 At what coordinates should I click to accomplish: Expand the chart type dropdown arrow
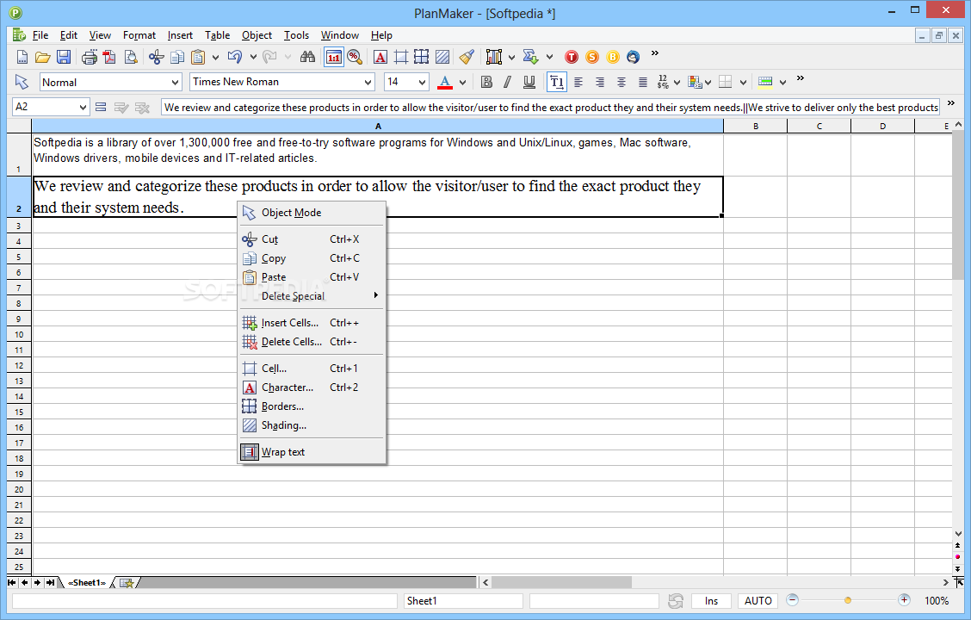[x=511, y=58]
